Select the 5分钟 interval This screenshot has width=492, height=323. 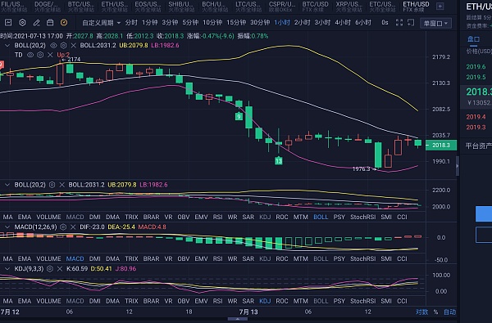click(x=190, y=23)
